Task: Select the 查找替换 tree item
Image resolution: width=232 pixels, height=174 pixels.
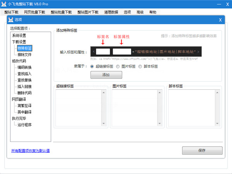Action: coord(25,80)
